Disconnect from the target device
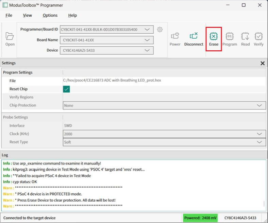 194,39
